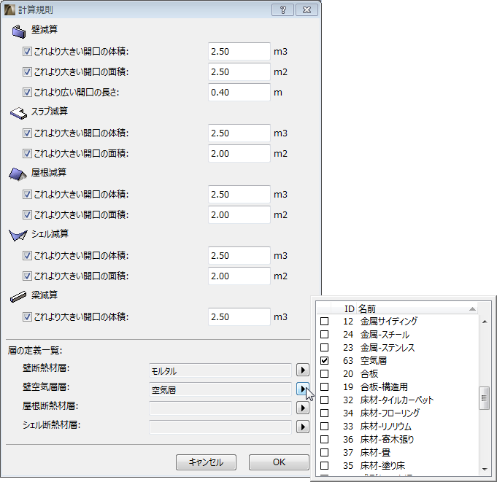Toggle wall opening area checkbox (壁減算 面積)

click(27, 72)
